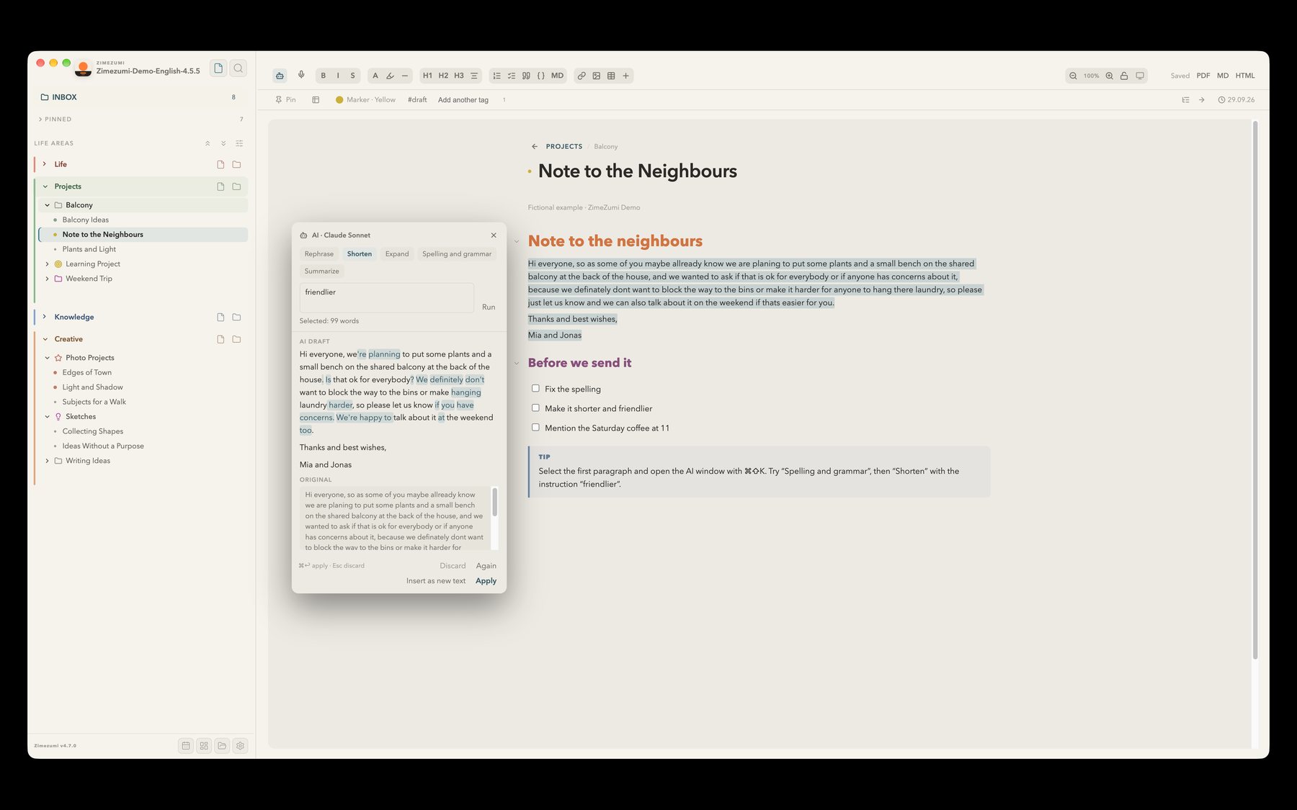Click the yellow marker color dot
Screen dimensions: 1297x810
click(x=339, y=100)
